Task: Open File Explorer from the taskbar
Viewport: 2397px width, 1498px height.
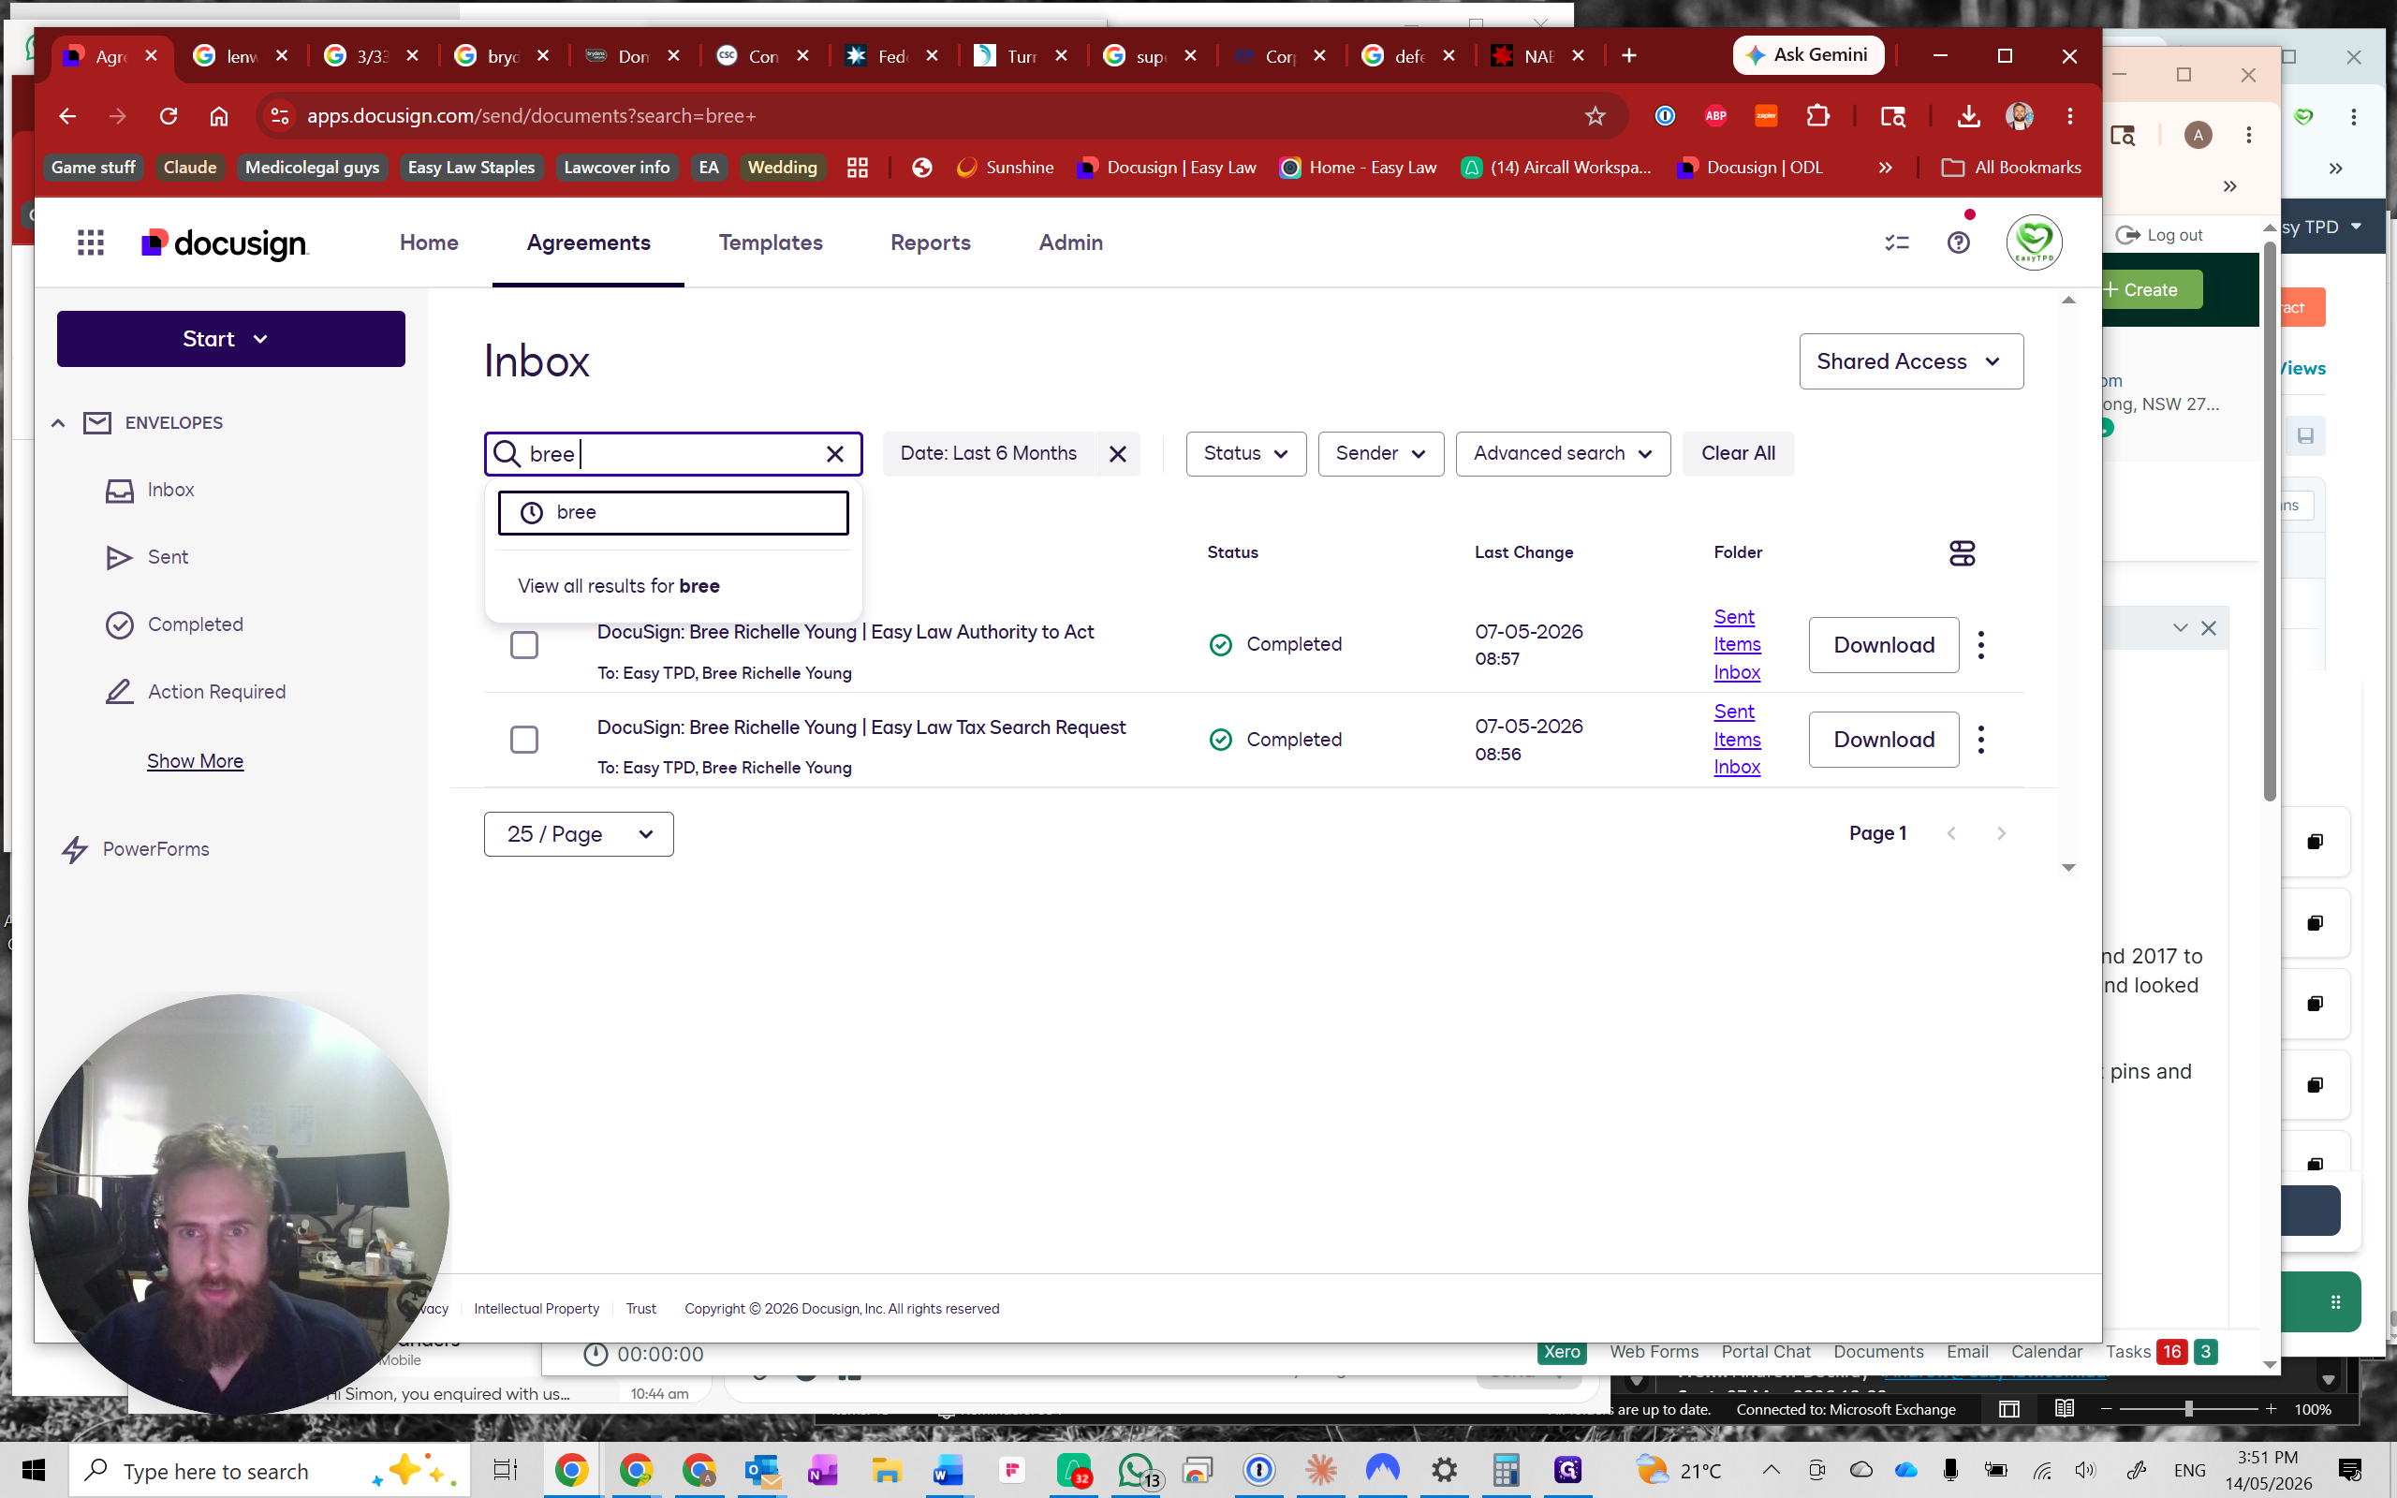Action: pyautogui.click(x=886, y=1470)
